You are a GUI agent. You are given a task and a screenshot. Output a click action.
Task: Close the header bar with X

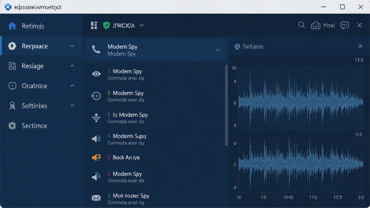point(360,25)
